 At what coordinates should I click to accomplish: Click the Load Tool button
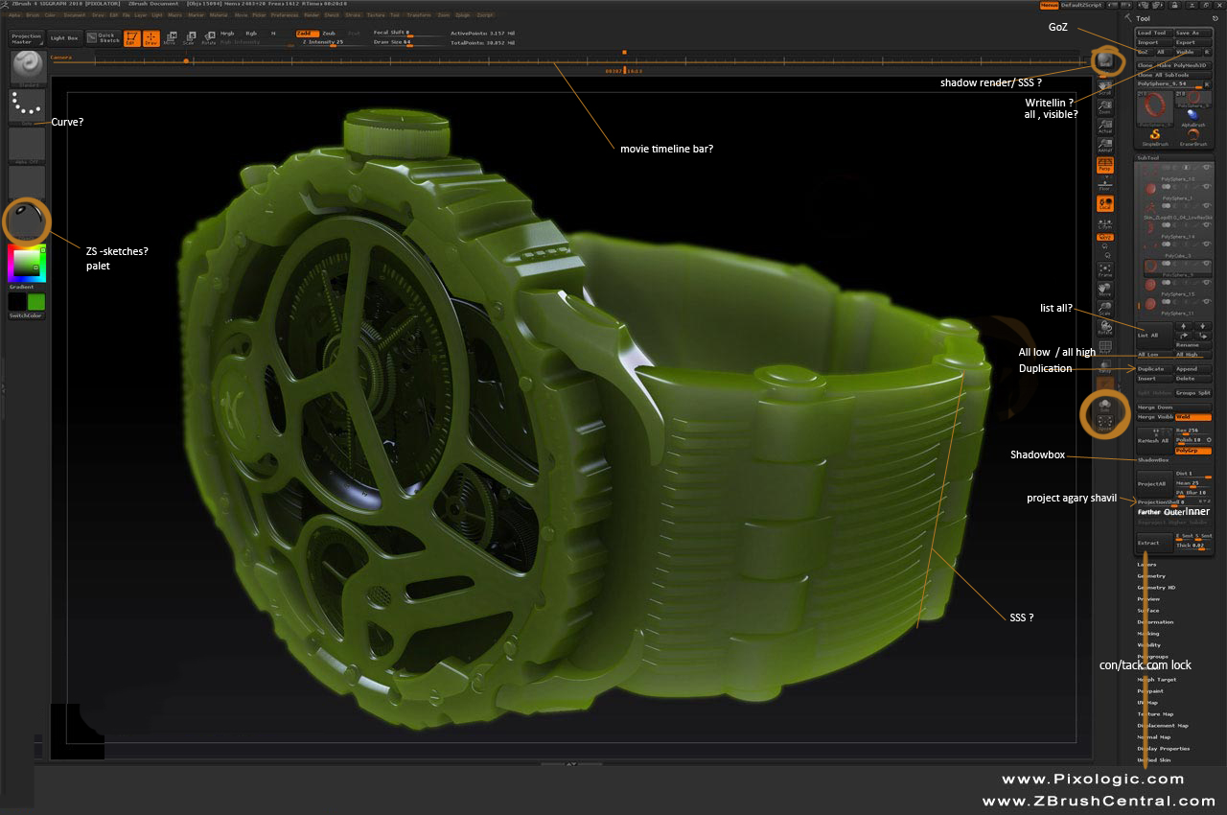tap(1152, 33)
